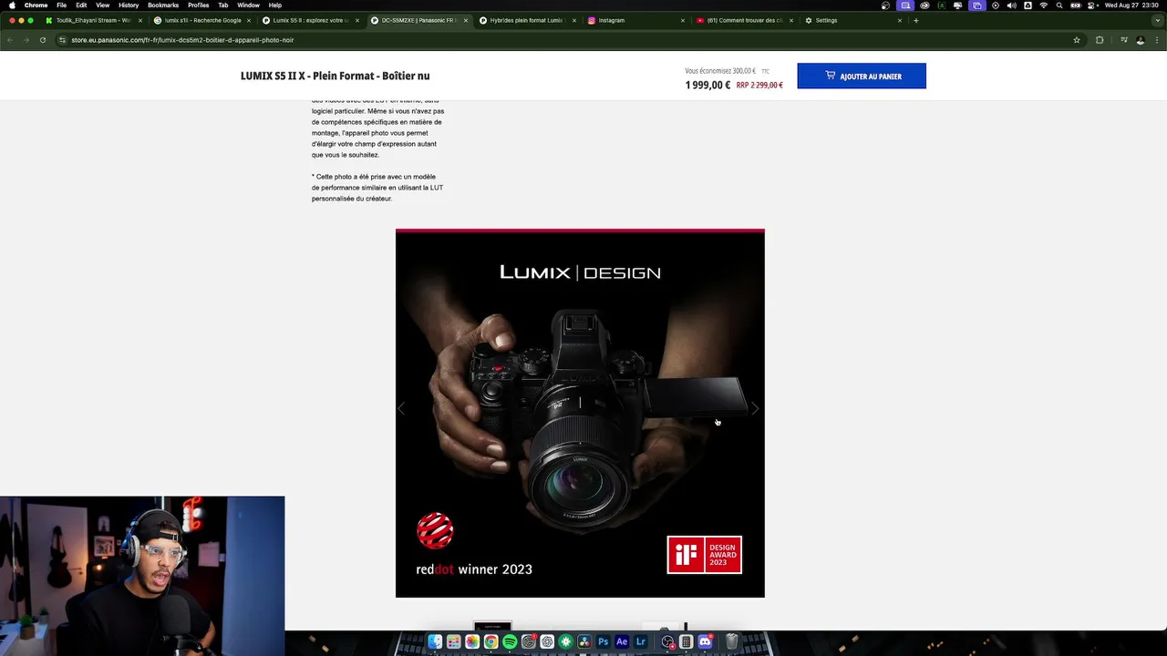Click the Lumix Design camera image
The image size is (1167, 656).
[x=580, y=413]
